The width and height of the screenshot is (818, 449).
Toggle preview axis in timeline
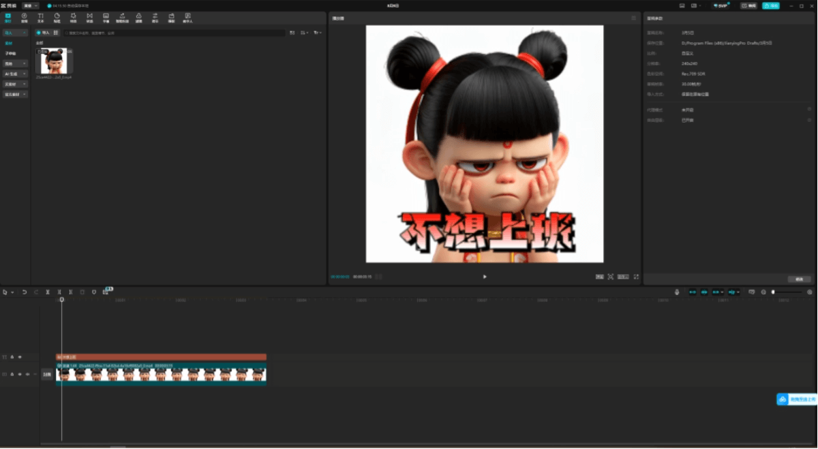click(x=733, y=292)
